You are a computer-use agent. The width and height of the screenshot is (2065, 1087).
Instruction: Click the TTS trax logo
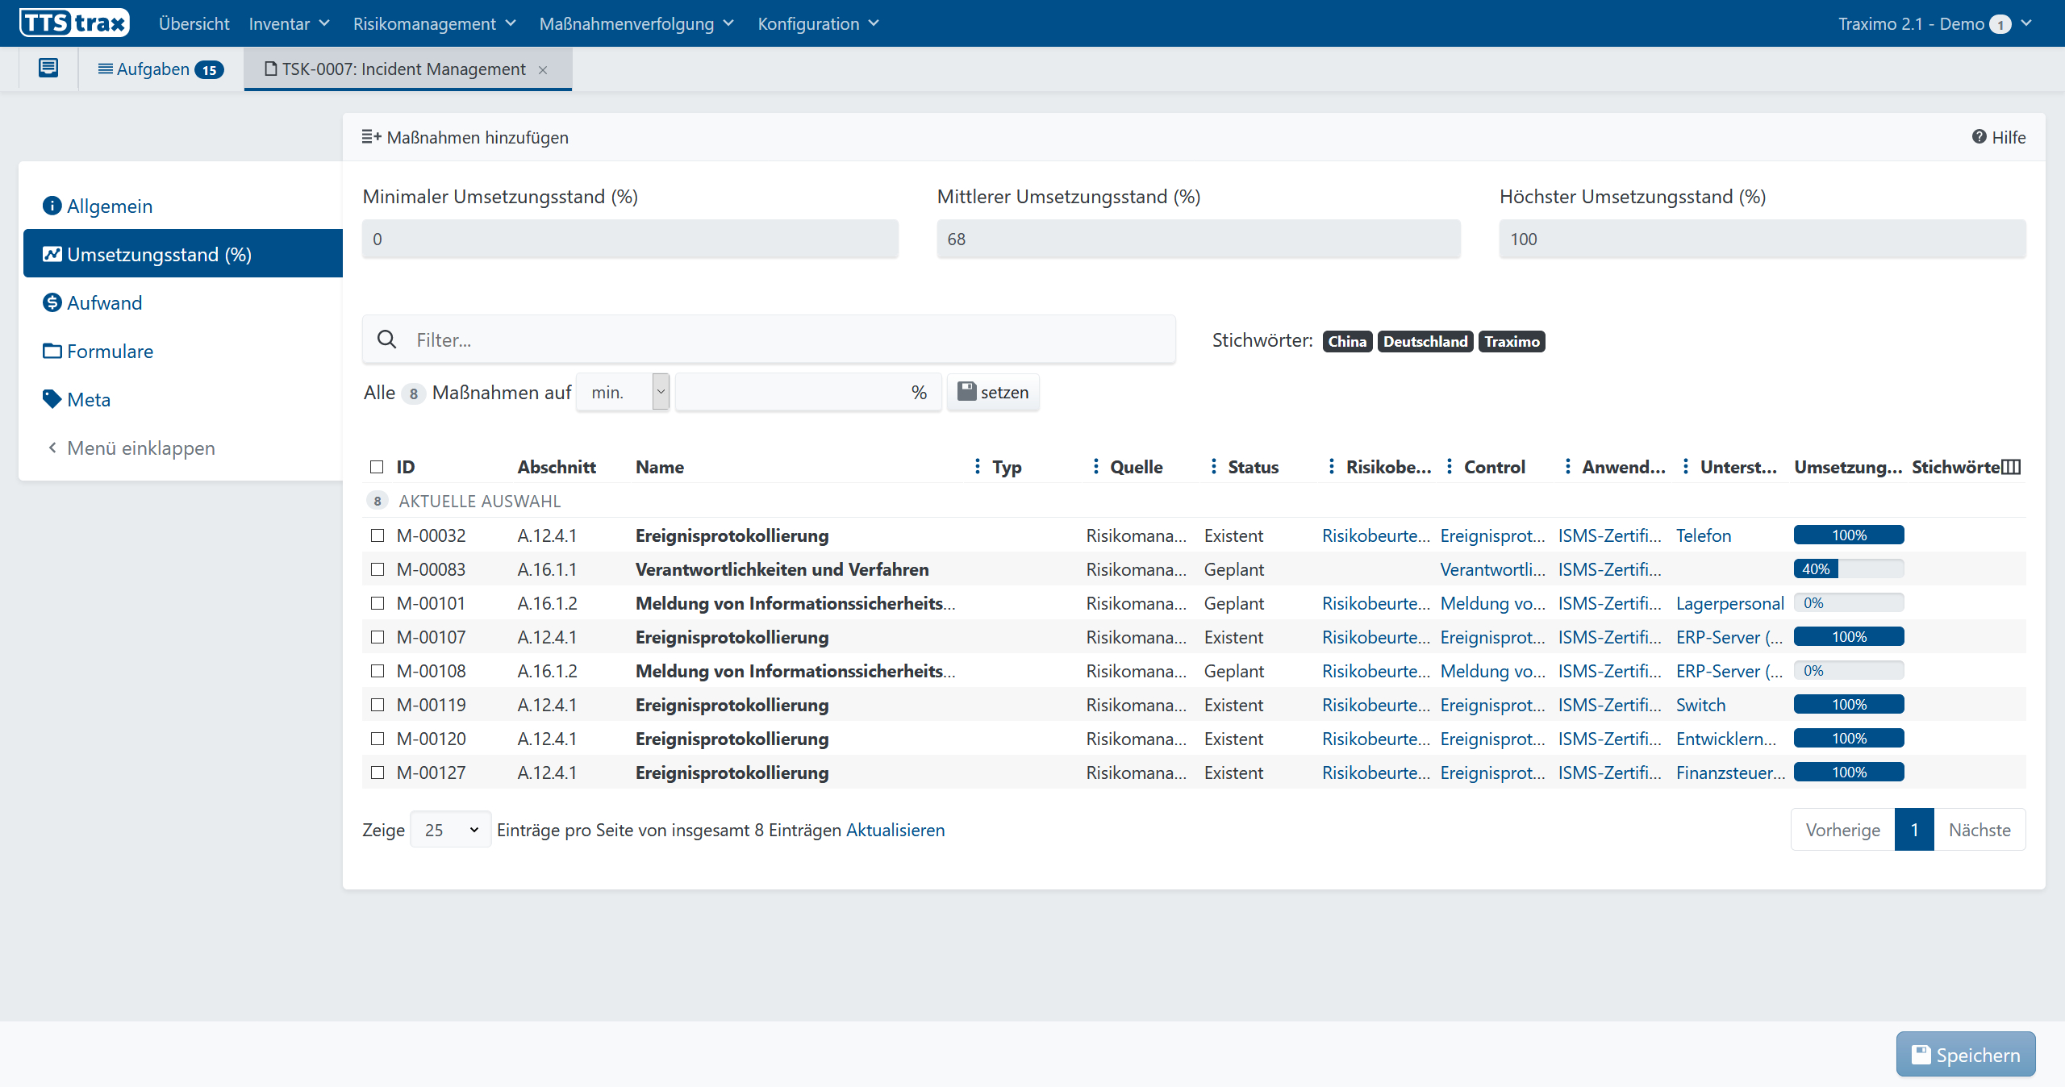pos(74,23)
